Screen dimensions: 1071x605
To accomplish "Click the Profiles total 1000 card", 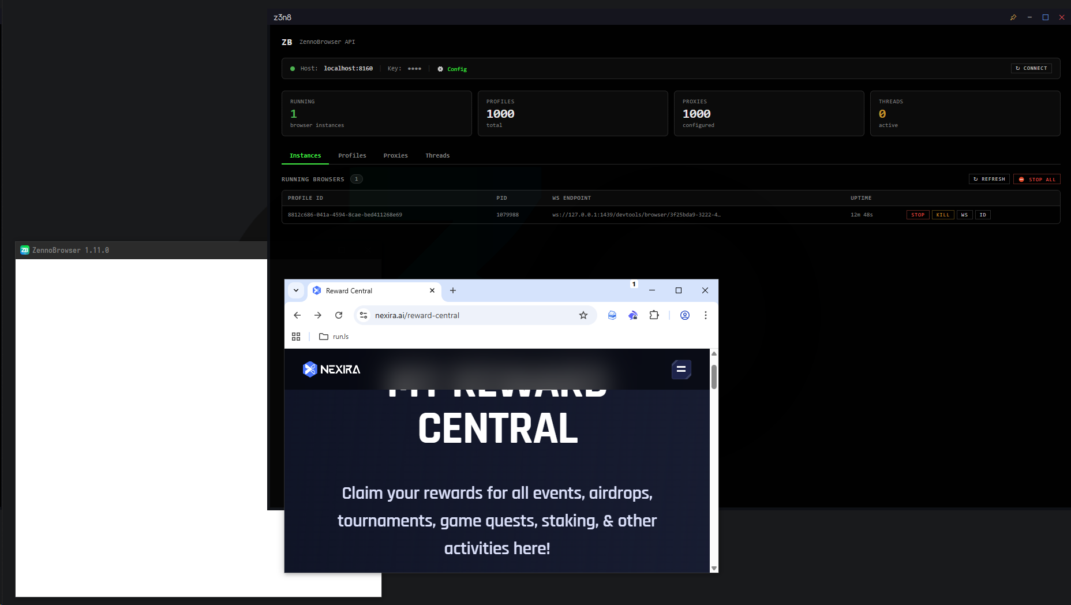I will point(573,113).
